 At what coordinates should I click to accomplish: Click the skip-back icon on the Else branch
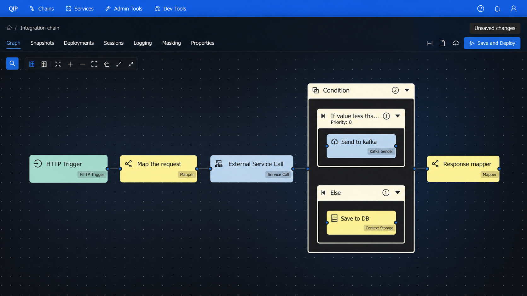pyautogui.click(x=323, y=193)
